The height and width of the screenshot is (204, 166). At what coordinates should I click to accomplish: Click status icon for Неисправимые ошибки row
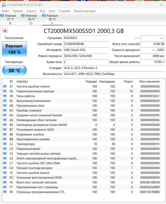click(x=5, y=139)
